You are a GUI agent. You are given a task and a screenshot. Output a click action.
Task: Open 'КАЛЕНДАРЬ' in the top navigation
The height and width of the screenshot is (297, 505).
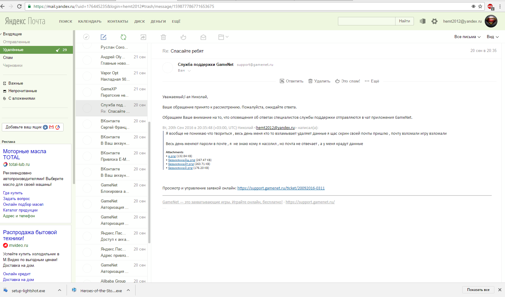pos(90,21)
